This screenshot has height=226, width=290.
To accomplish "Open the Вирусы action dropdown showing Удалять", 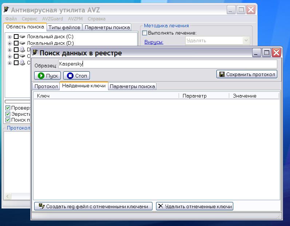I will [246, 40].
